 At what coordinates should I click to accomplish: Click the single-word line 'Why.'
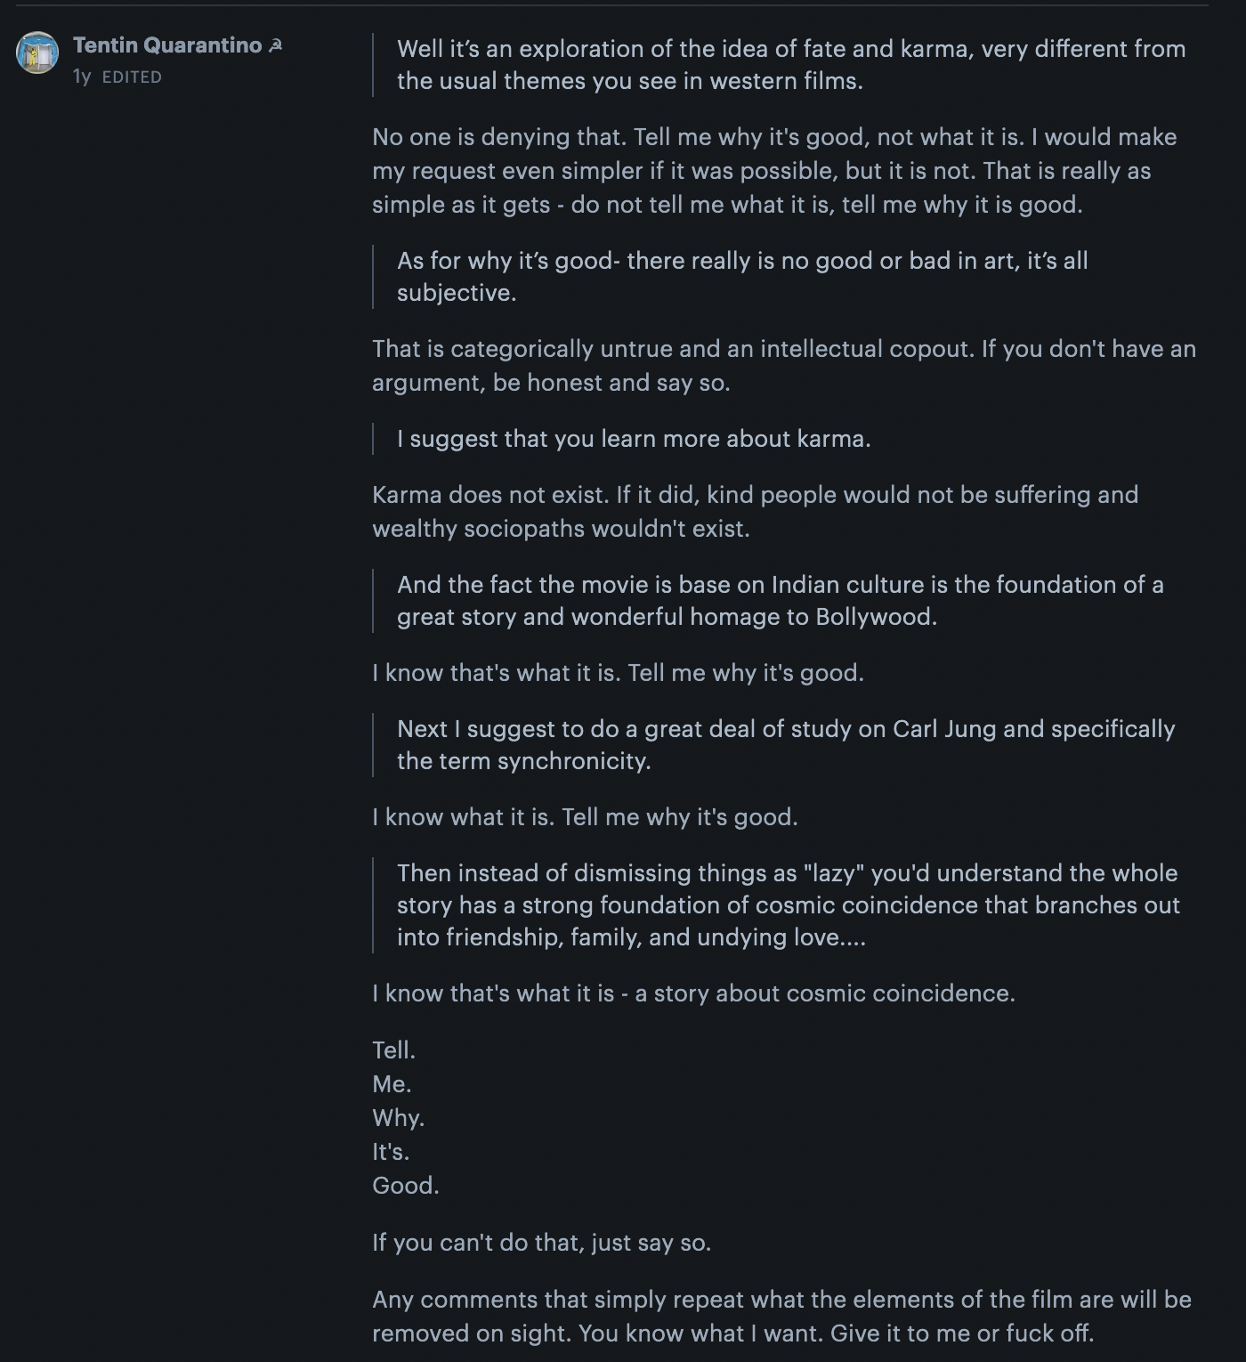(398, 1118)
